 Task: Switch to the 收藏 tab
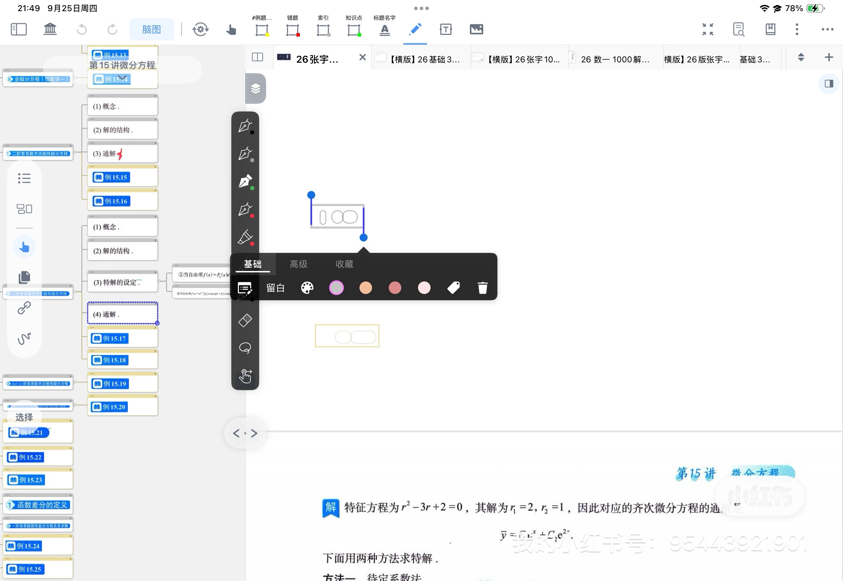coord(344,264)
